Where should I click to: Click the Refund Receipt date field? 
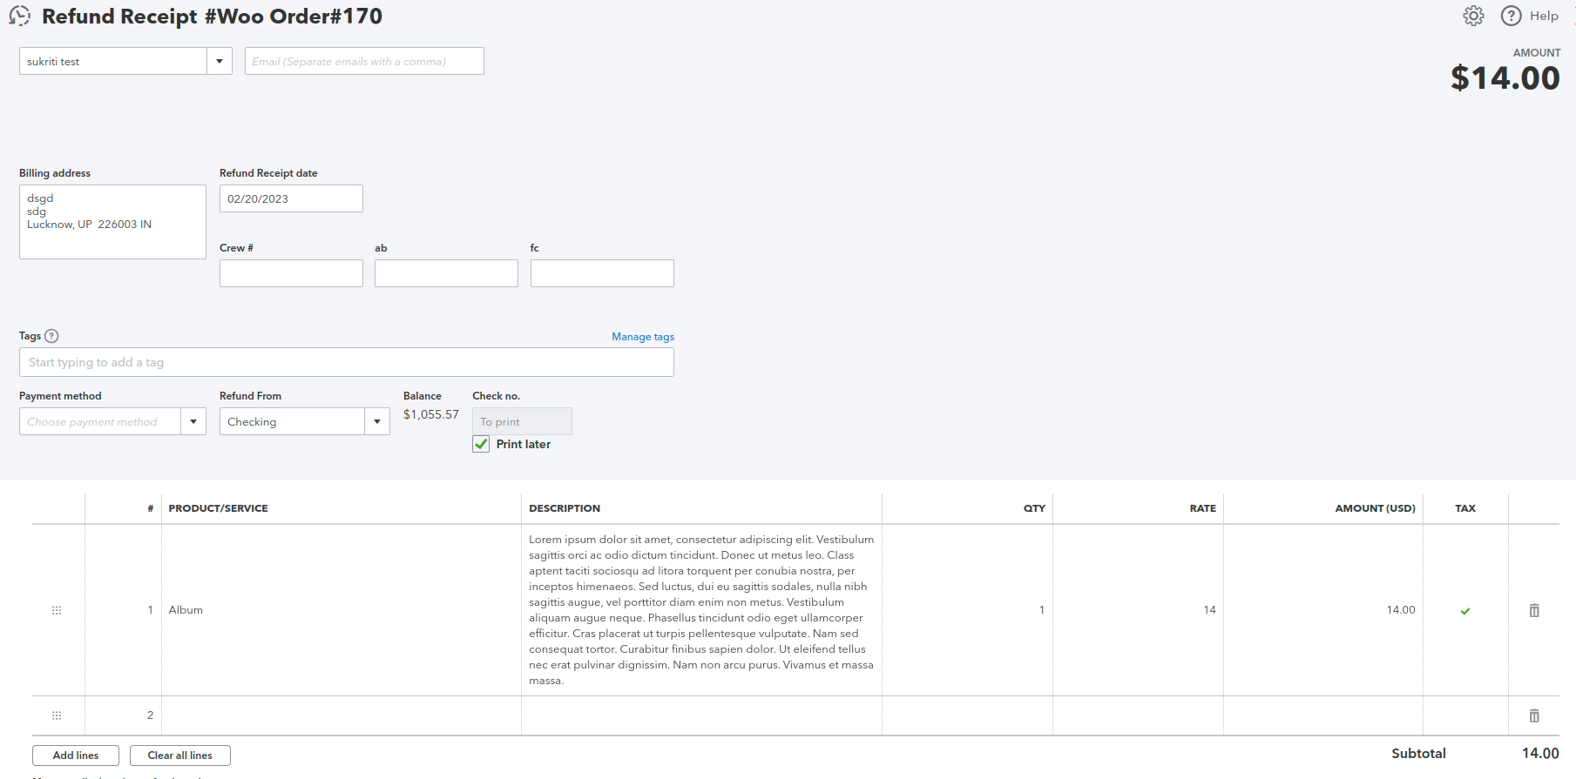(x=291, y=198)
